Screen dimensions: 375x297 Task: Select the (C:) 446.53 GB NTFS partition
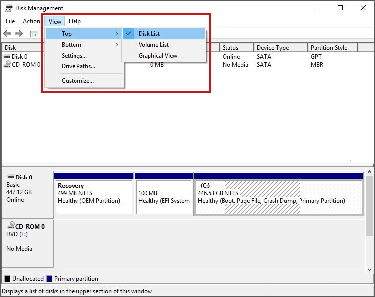[278, 197]
